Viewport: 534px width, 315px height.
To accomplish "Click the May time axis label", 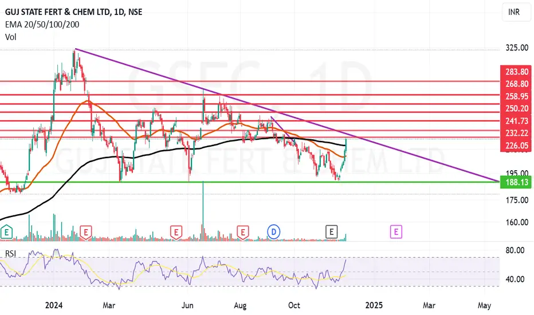I will click(484, 306).
